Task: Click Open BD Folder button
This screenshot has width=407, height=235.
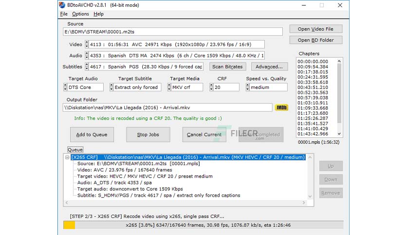Action: point(315,40)
